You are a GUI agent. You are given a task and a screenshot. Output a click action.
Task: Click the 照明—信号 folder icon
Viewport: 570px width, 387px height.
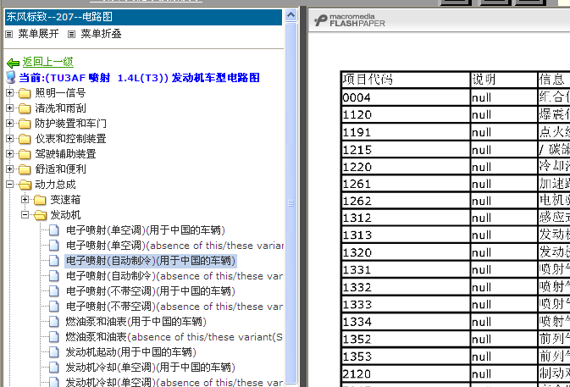[25, 93]
